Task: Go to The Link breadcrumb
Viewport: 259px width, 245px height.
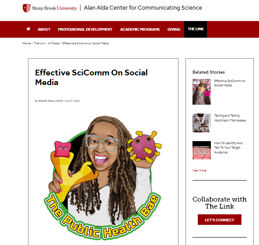Action: [x=39, y=43]
